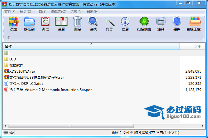
Task: Open the 收藏夹(O) menu
Action: point(58,12)
